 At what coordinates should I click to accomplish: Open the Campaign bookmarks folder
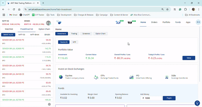click(x=102, y=15)
